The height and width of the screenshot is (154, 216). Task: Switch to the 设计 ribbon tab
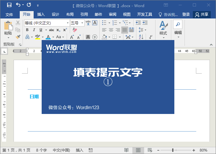pyautogui.click(x=55, y=14)
